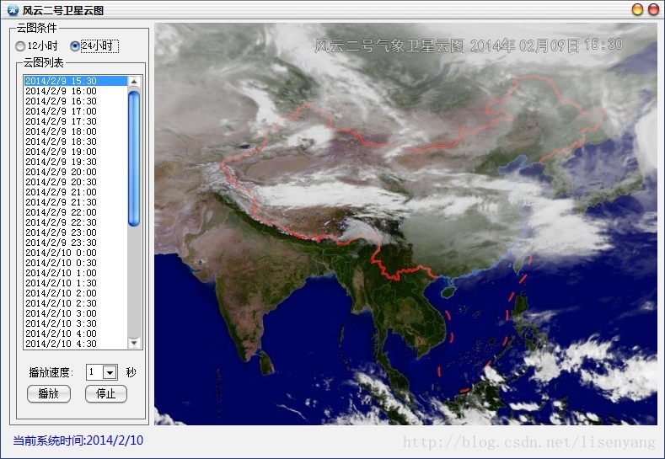This screenshot has width=665, height=459.
Task: Select list entry 2014/2/10 4:30
Action: pyautogui.click(x=76, y=344)
